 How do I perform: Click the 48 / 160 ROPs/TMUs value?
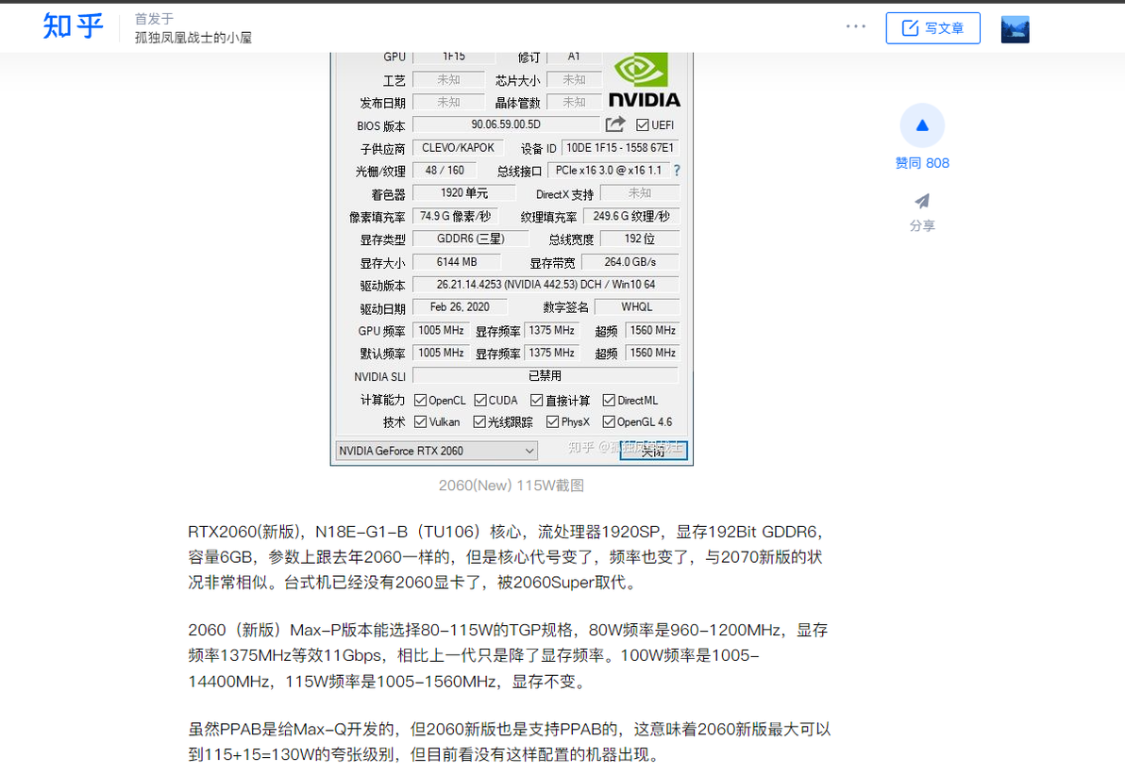[445, 171]
